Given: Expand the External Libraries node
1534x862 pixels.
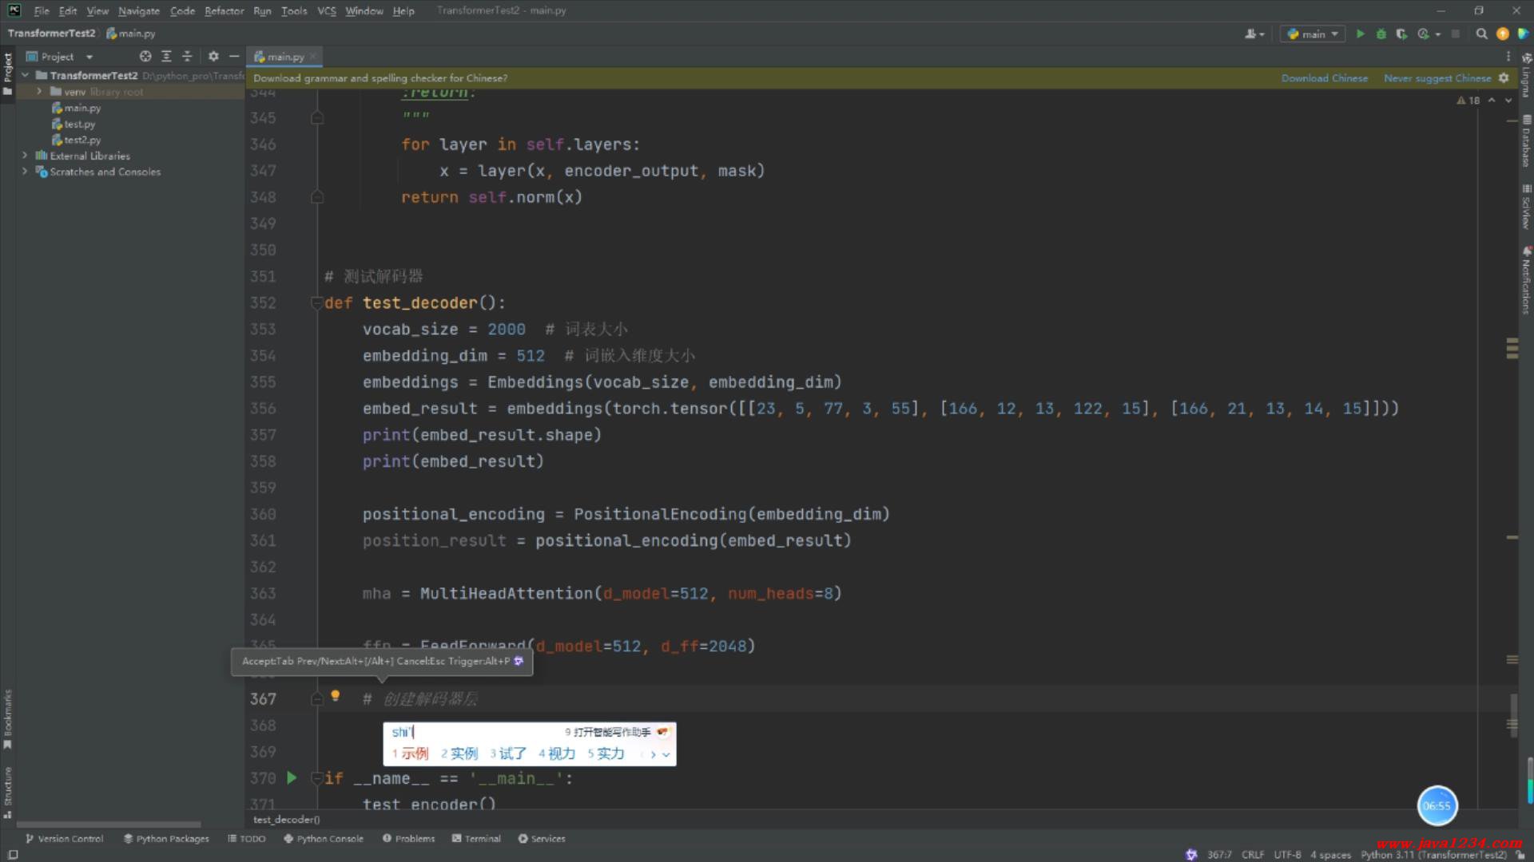Looking at the screenshot, I should tap(25, 156).
